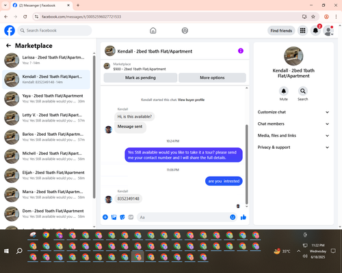Click the Facebook logo
This screenshot has height=273, width=342.
[10, 31]
